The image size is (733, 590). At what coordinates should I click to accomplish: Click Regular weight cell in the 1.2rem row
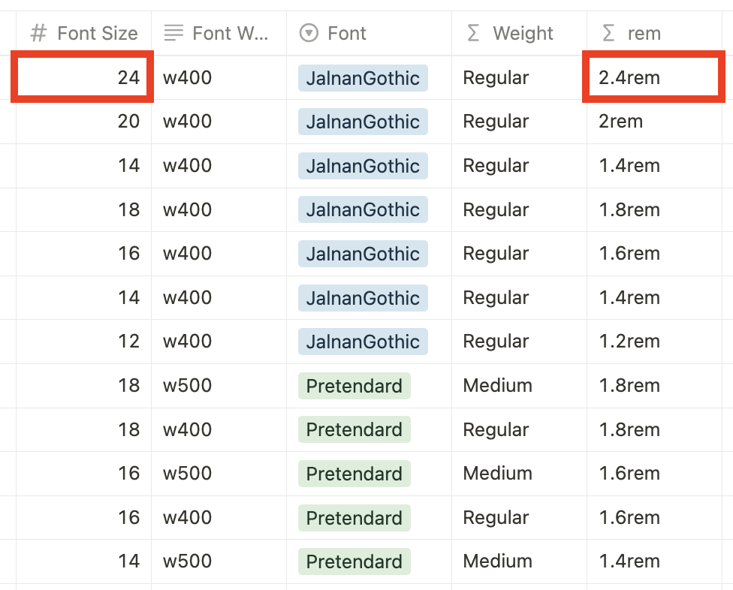[x=520, y=342]
